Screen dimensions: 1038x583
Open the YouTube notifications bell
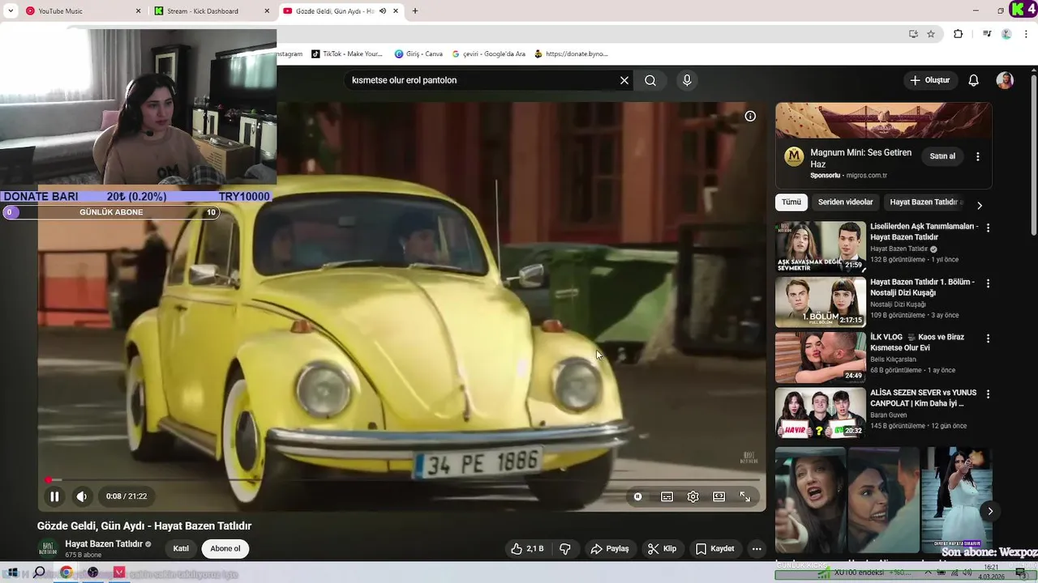point(974,80)
